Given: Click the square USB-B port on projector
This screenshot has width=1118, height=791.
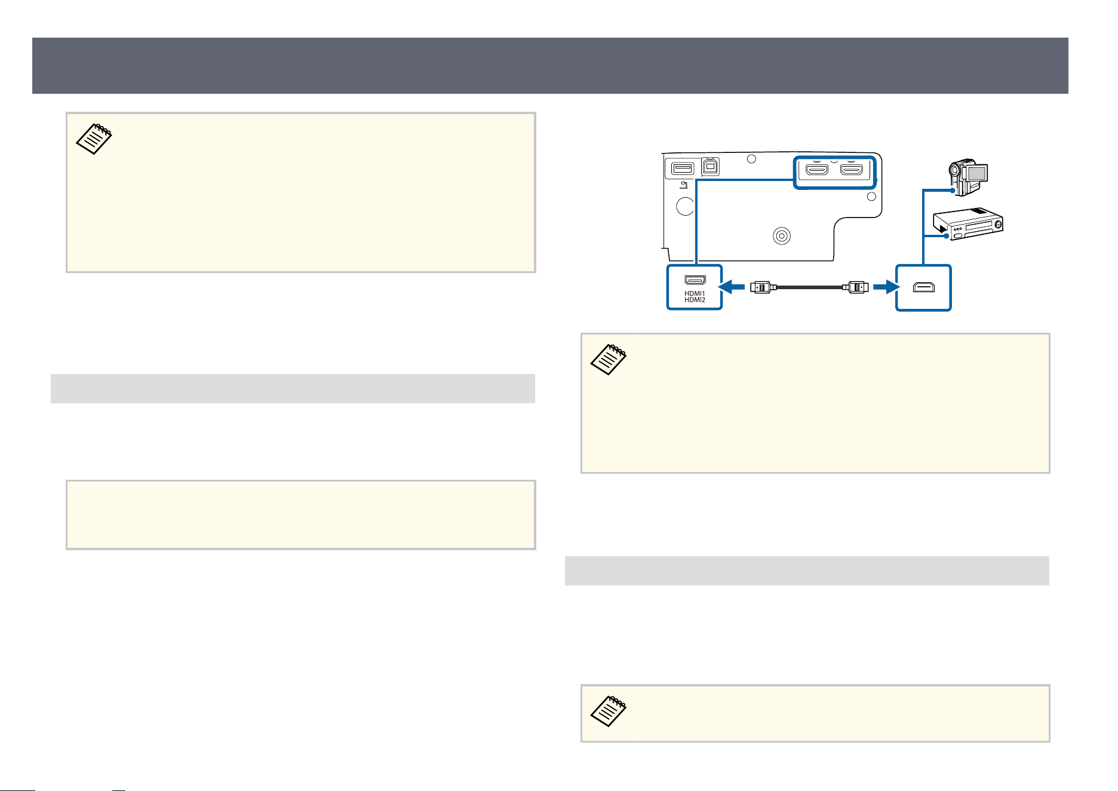Looking at the screenshot, I should 710,167.
